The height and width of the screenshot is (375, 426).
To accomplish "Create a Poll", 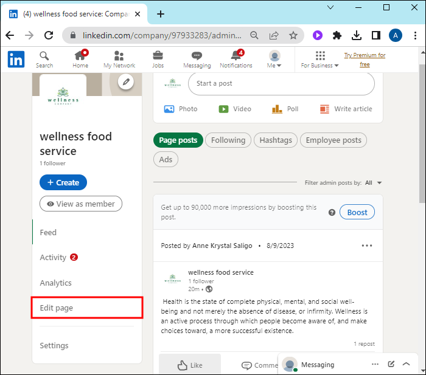I will point(285,109).
